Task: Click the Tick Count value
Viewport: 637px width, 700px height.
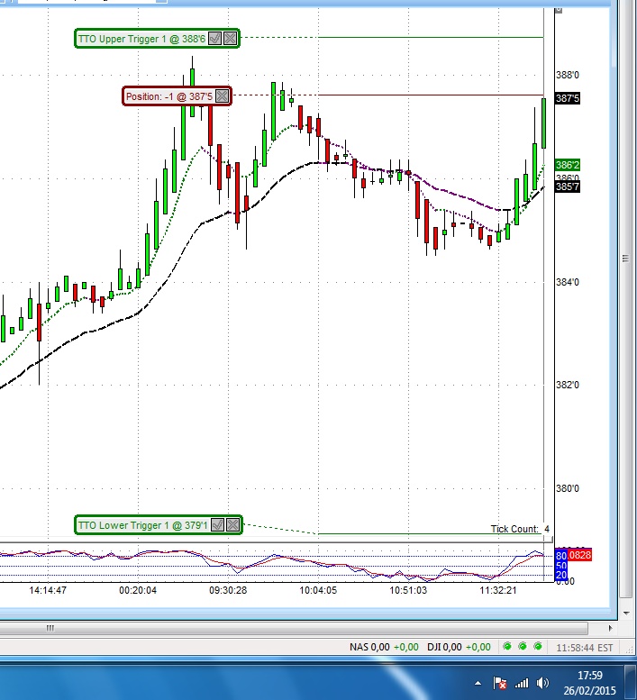Action: tap(547, 529)
